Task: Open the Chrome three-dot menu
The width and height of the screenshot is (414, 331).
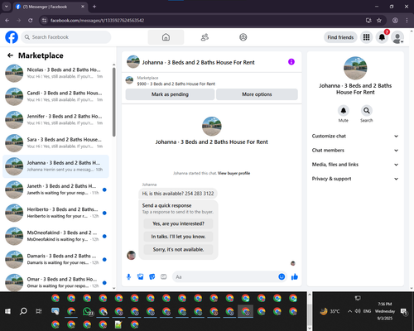Action: [x=407, y=21]
